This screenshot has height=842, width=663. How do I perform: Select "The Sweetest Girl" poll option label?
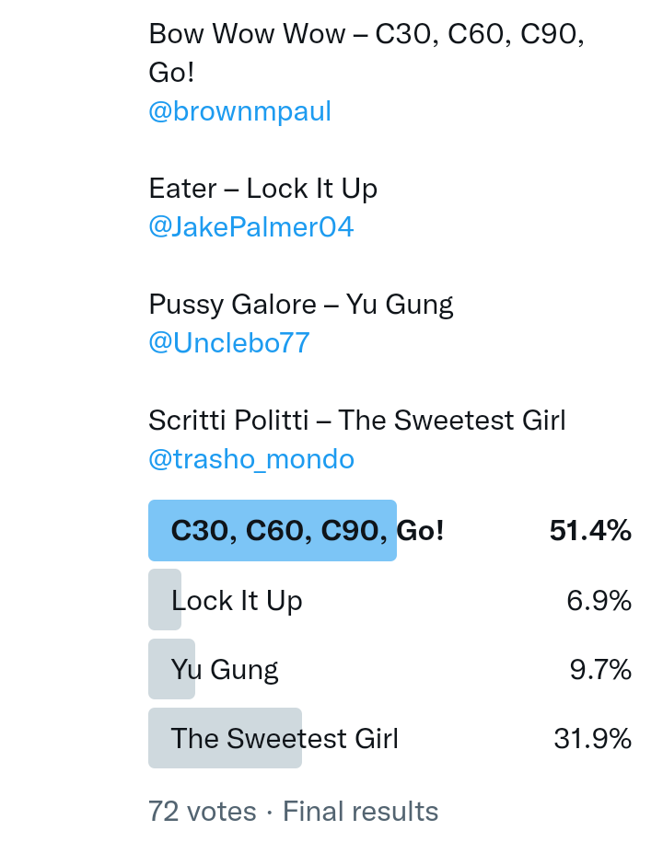[x=285, y=738]
